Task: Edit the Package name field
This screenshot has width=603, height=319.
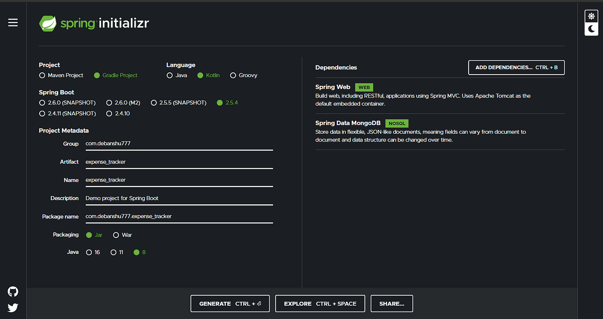Action: coord(179,216)
